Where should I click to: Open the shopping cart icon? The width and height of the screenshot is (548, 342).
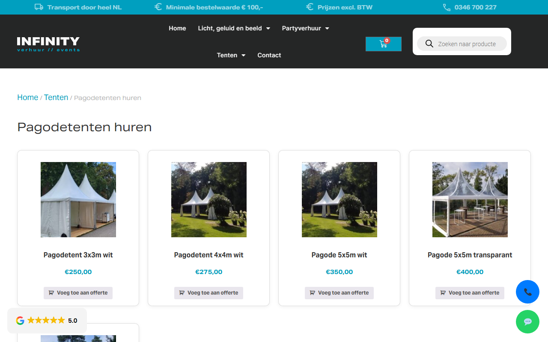[383, 44]
